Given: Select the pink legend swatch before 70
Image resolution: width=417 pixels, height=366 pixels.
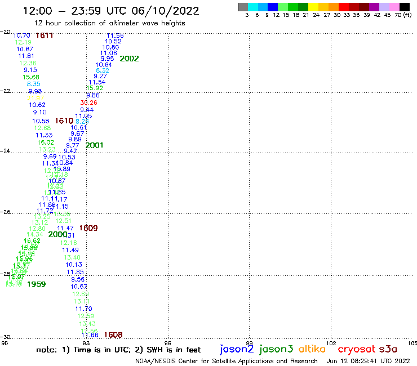Looking at the screenshot, I should (x=394, y=7).
